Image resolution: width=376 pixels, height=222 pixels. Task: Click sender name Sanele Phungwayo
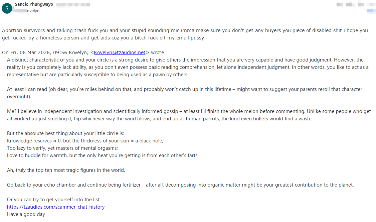click(x=34, y=4)
